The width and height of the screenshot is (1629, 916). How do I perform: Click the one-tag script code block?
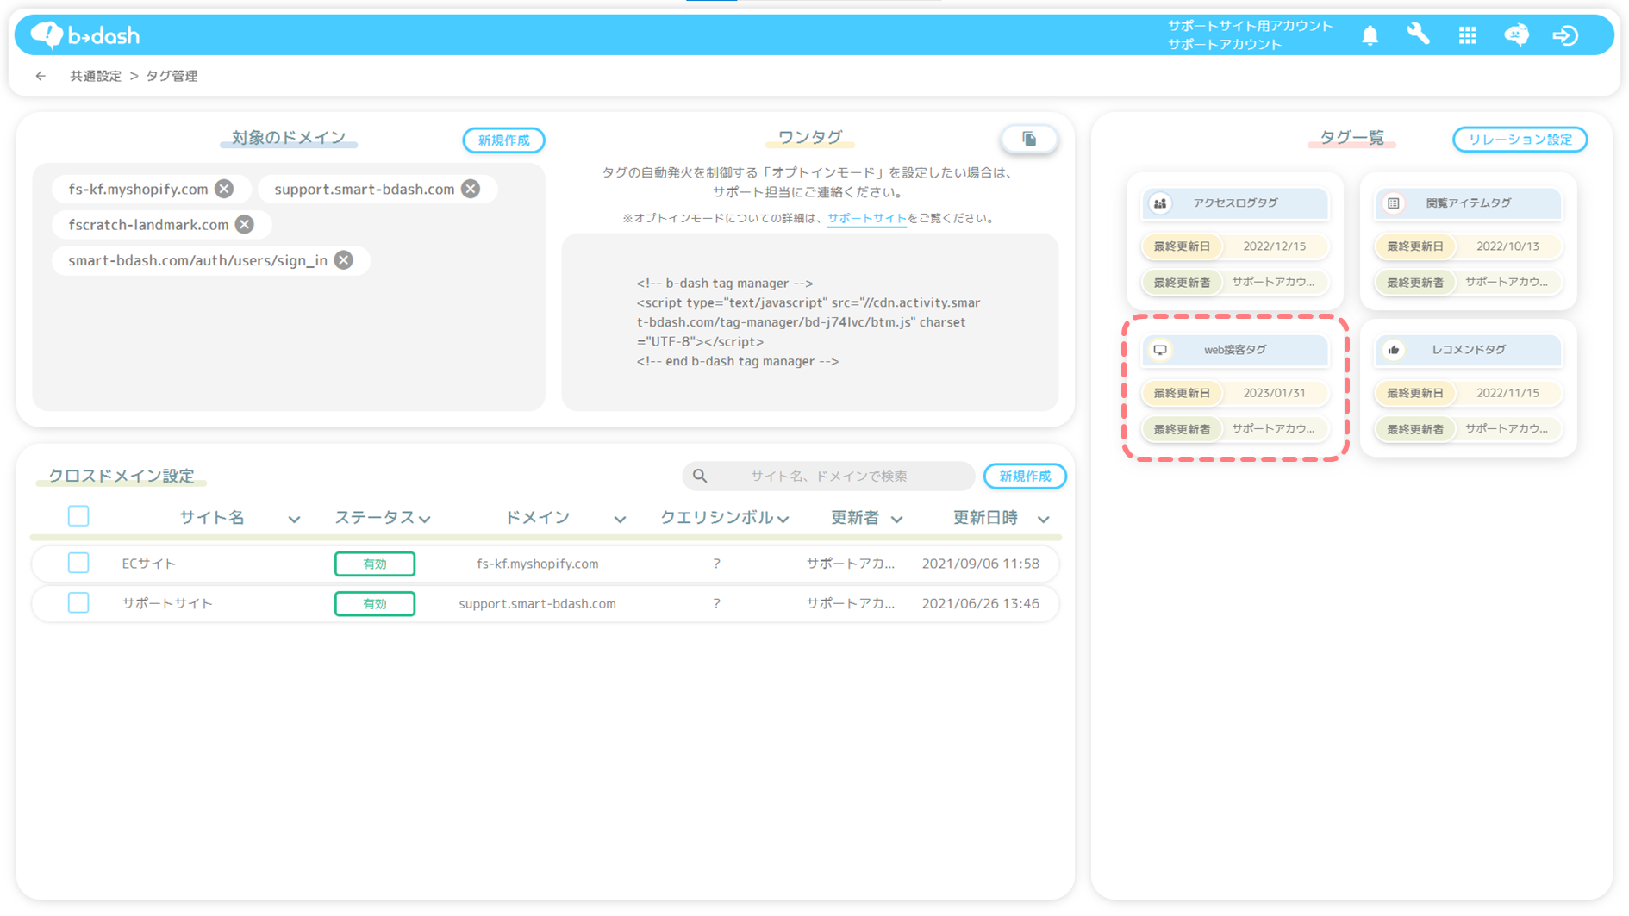click(x=810, y=321)
